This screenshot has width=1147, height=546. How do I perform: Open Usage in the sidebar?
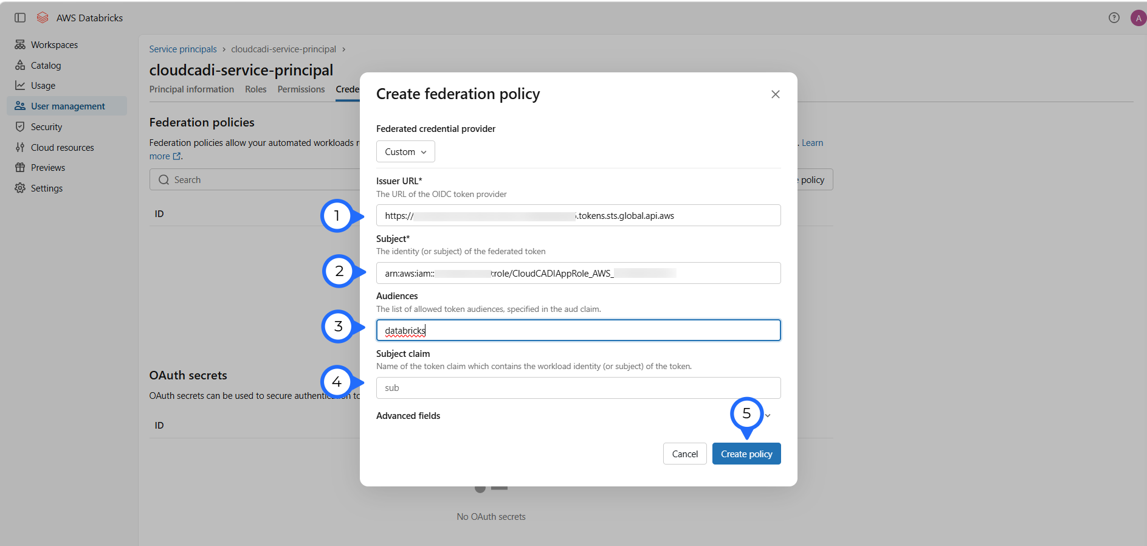[x=67, y=86]
